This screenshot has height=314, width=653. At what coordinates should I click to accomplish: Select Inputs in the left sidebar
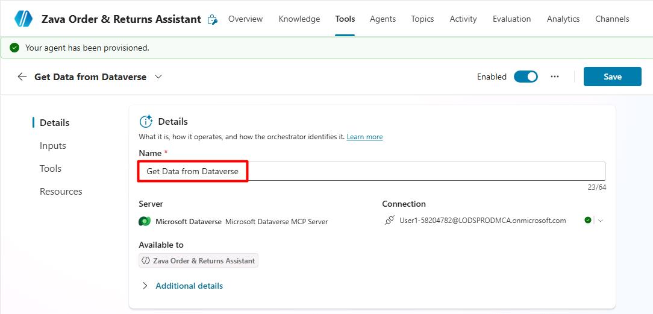coord(53,146)
